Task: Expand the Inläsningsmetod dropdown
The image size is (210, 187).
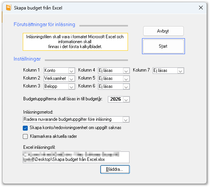Action: click(76, 119)
